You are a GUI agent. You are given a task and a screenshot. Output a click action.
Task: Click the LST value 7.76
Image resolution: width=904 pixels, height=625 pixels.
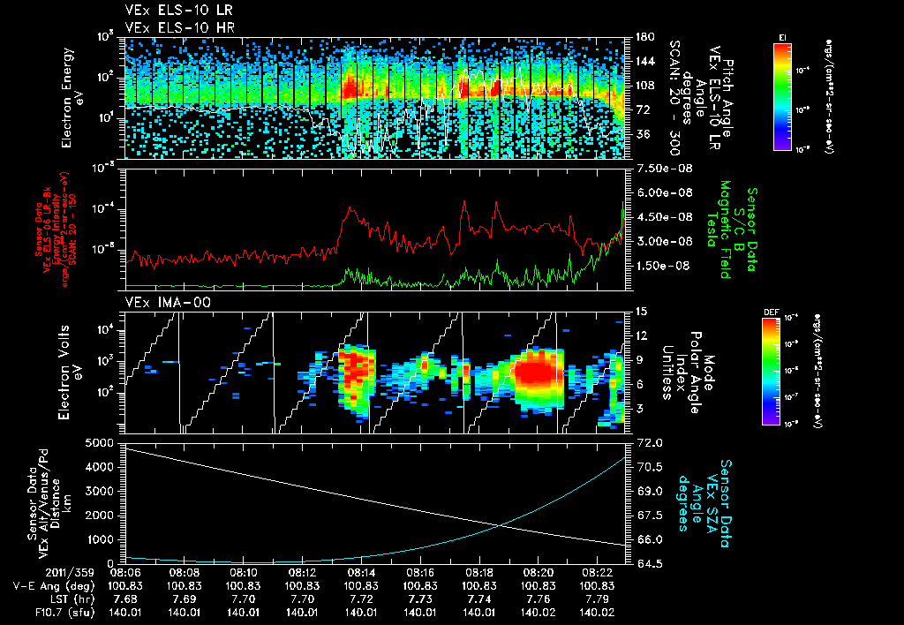538,599
